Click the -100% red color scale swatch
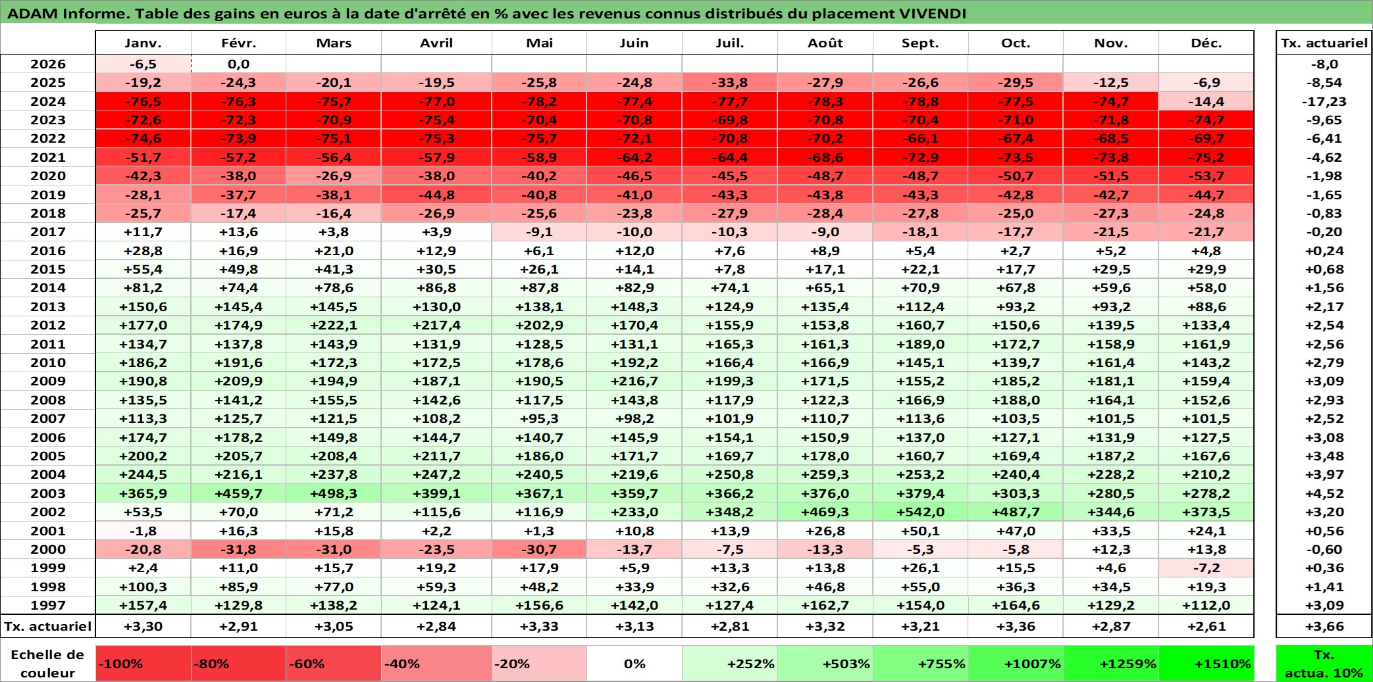 pos(143,664)
